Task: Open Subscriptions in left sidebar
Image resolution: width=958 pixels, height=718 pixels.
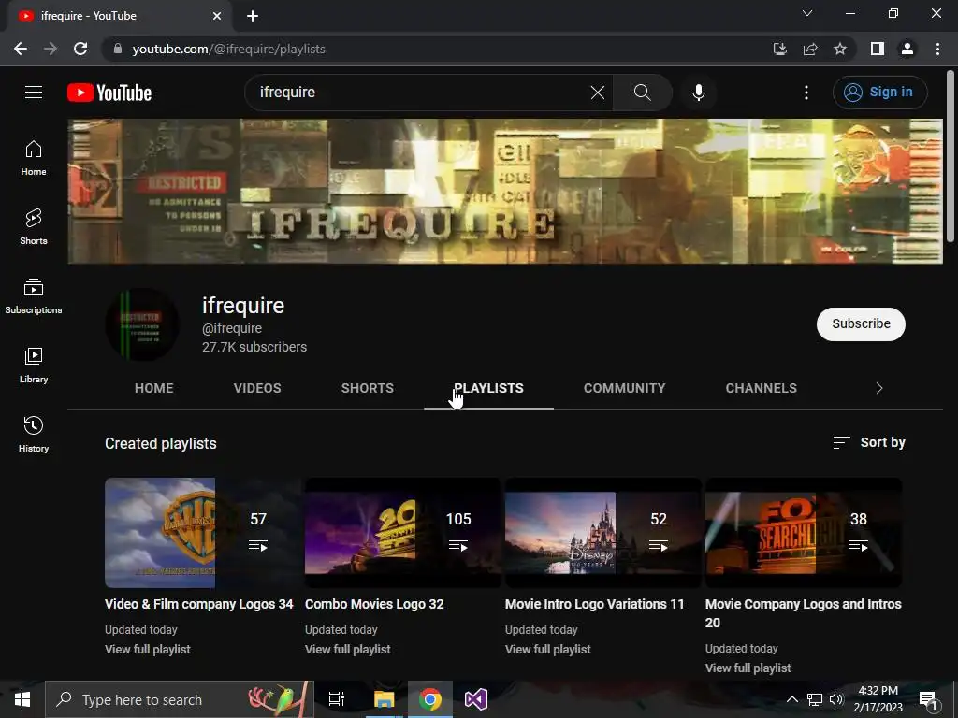Action: (x=34, y=296)
